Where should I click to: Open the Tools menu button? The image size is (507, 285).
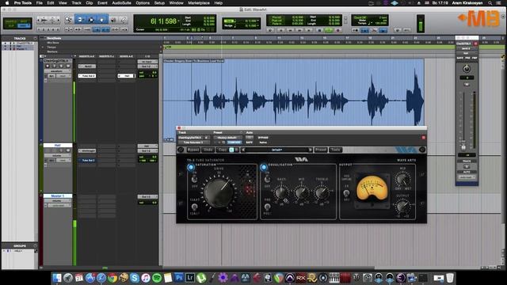(x=335, y=150)
